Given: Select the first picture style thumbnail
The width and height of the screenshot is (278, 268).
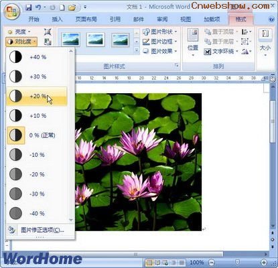Looking at the screenshot, I should coord(71,40).
